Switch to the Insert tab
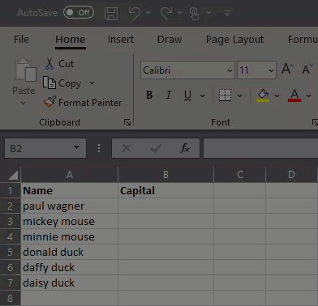Viewport: 318px width, 306px height. [121, 40]
